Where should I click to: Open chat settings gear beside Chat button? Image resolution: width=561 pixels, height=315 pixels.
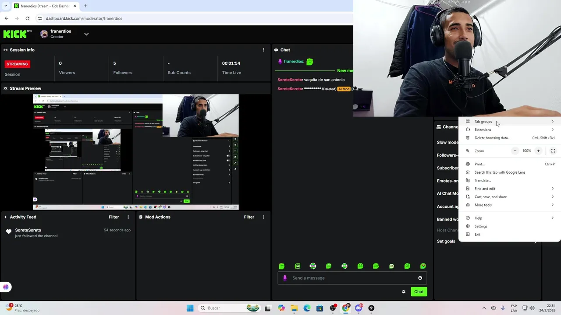click(404, 292)
